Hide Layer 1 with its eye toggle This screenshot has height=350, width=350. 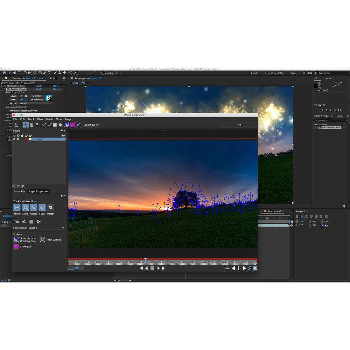click(14, 139)
